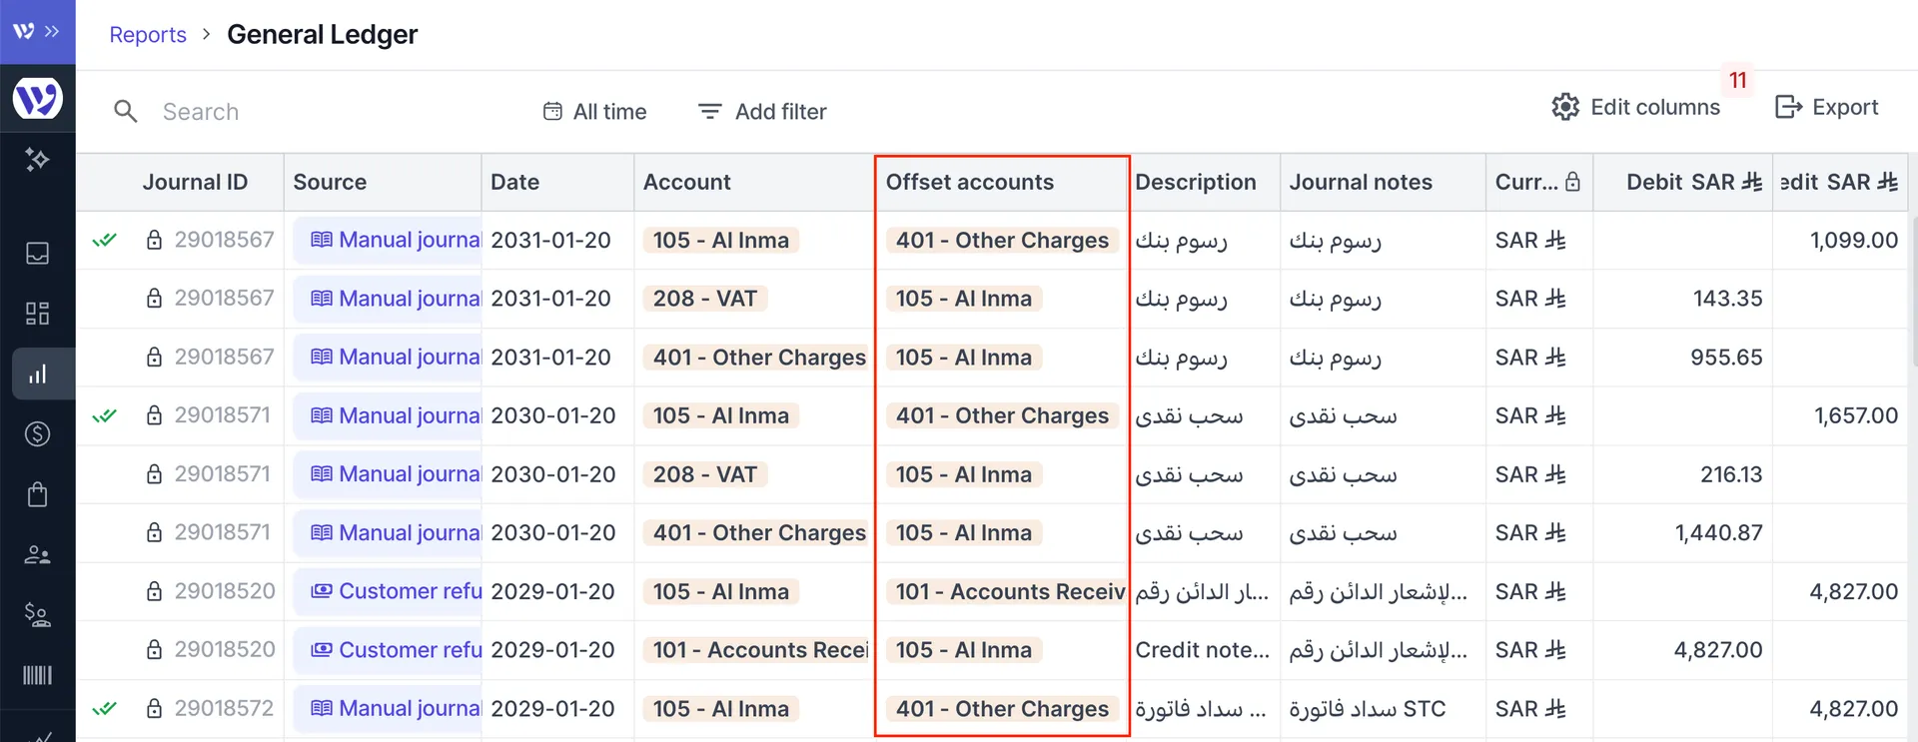Click double-check icon on journal 29018571 first row
This screenshot has width=1918, height=742.
105,415
